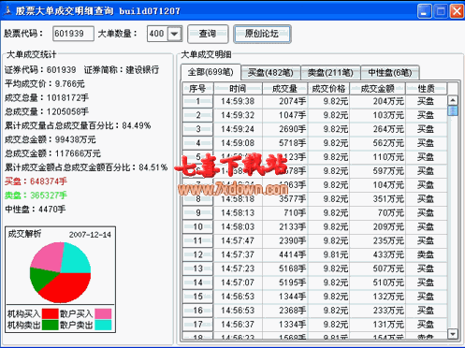The width and height of the screenshot is (465, 348).
Task: Click the 时间 column header
Action: 238,89
